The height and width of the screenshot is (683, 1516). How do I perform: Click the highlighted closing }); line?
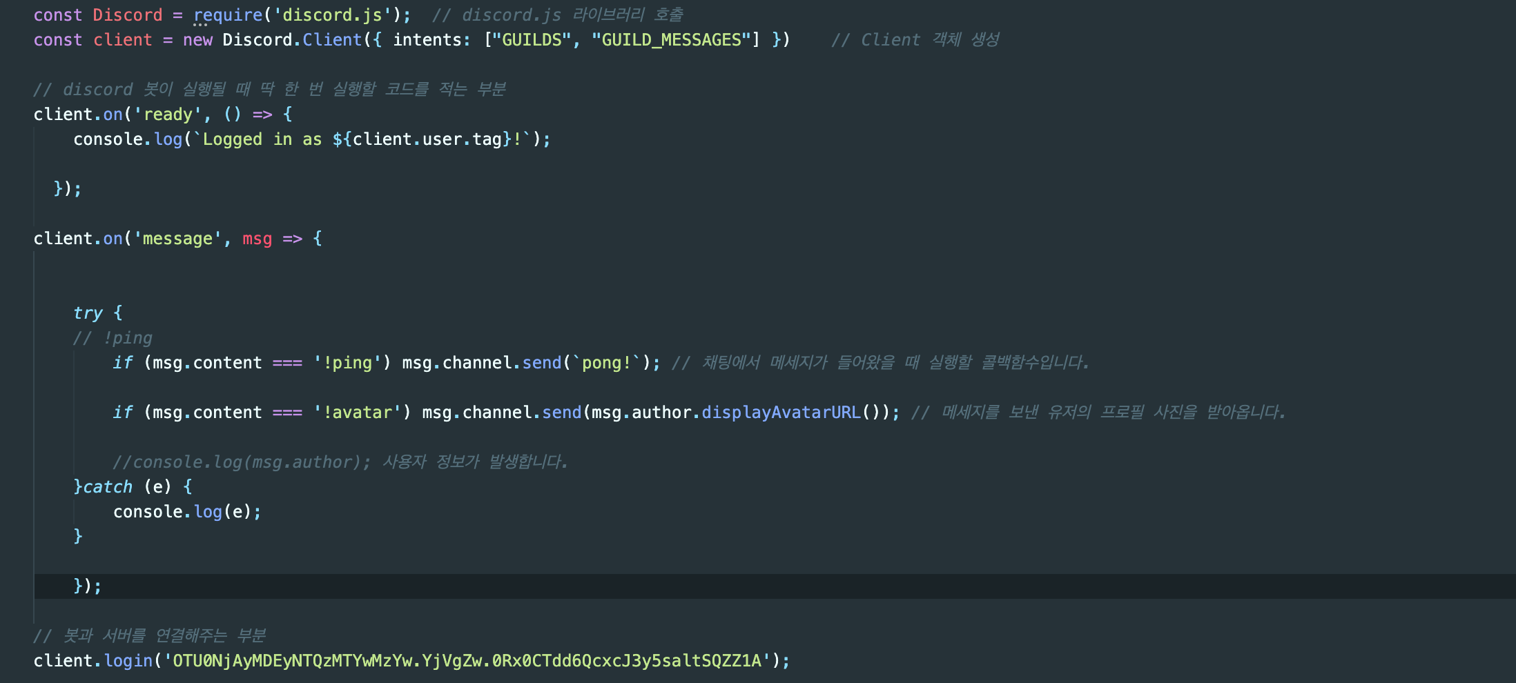(775, 586)
